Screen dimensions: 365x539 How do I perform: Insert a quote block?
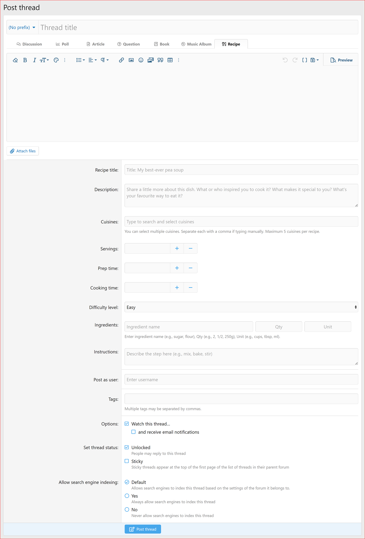point(160,60)
